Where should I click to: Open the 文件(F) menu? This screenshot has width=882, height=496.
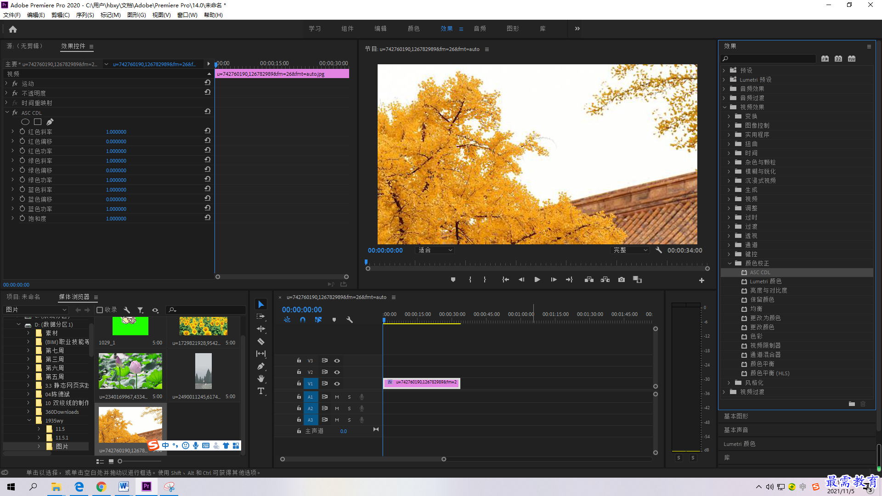pos(12,15)
